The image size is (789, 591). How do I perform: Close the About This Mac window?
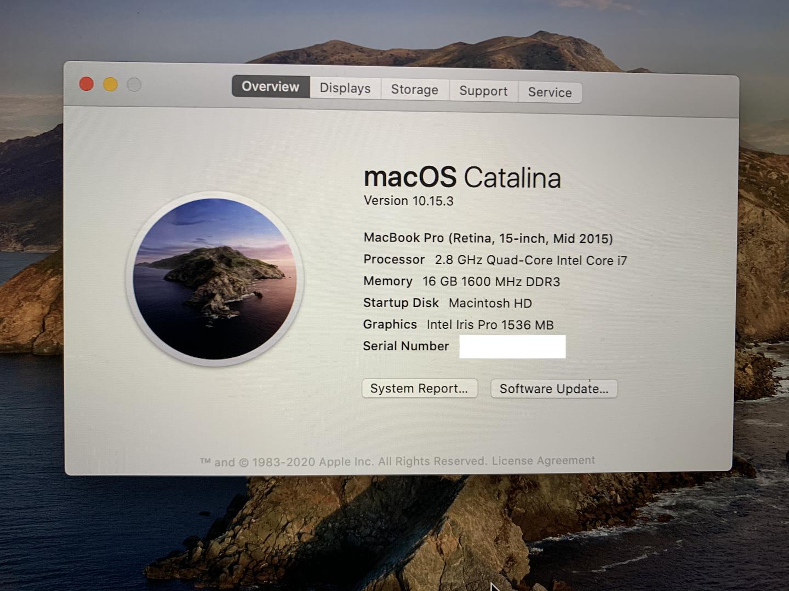coord(87,84)
